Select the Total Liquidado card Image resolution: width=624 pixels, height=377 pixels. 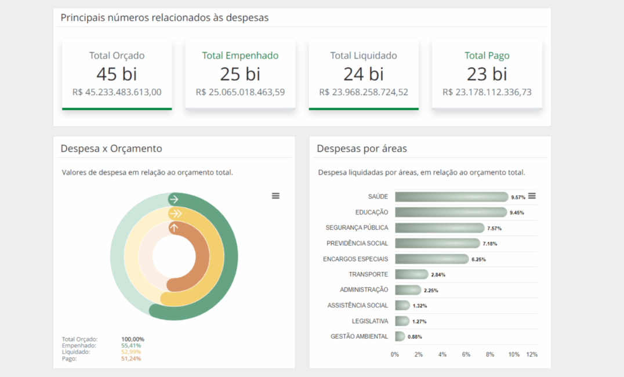[364, 74]
